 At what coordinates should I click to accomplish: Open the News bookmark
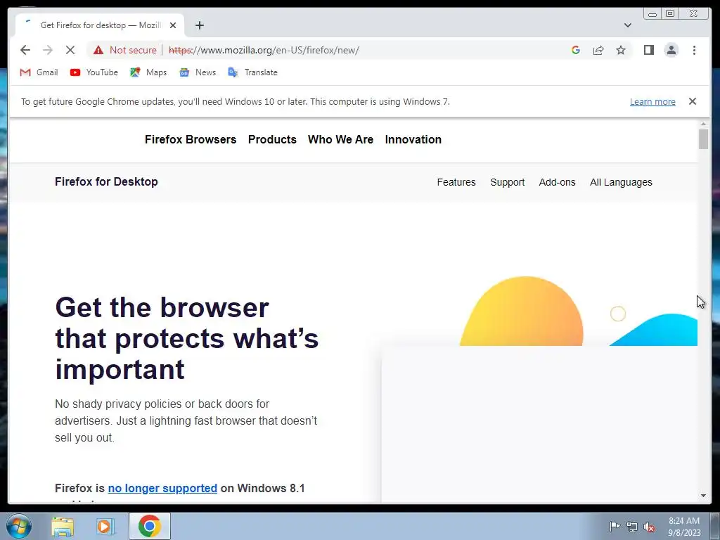click(198, 72)
